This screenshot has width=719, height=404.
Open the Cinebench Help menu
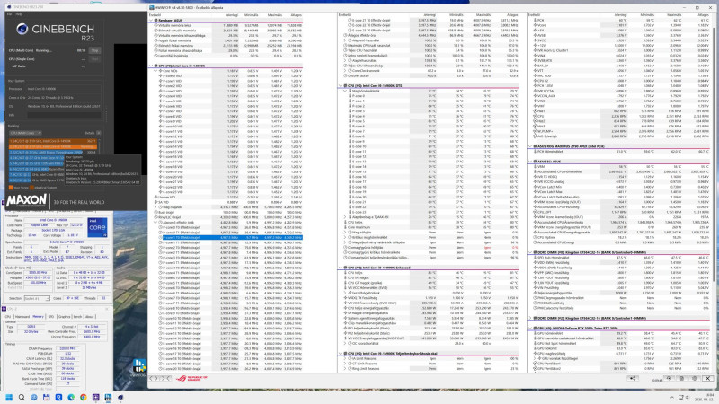pyautogui.click(x=19, y=14)
